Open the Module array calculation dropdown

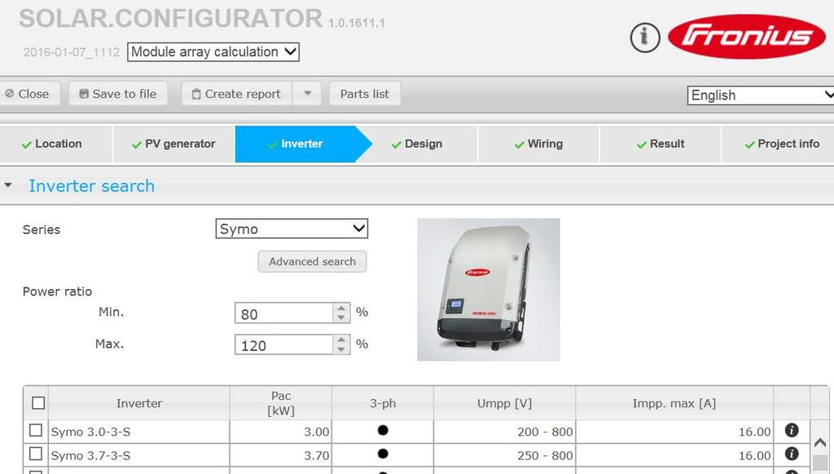click(213, 51)
